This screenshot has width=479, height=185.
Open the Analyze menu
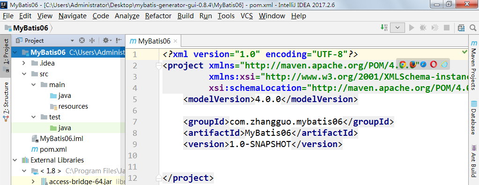127,16
